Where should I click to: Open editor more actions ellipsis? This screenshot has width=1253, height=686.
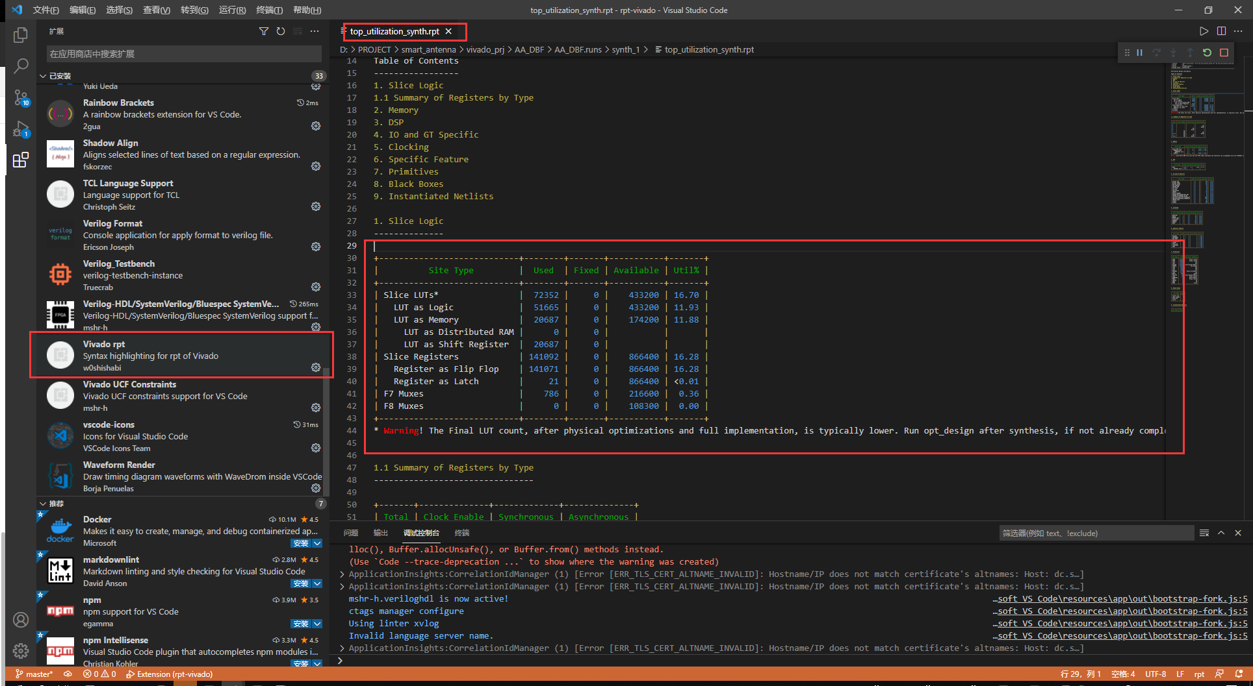pos(1238,31)
